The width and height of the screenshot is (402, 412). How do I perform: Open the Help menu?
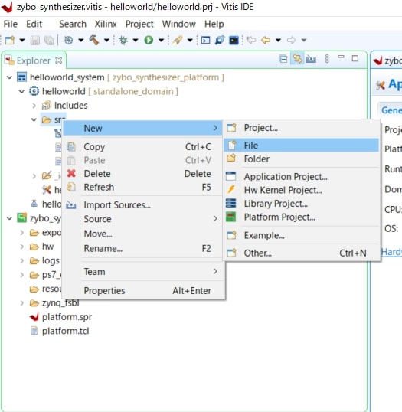[214, 24]
